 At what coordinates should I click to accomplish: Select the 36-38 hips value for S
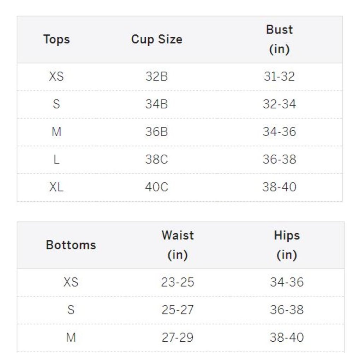pyautogui.click(x=287, y=310)
